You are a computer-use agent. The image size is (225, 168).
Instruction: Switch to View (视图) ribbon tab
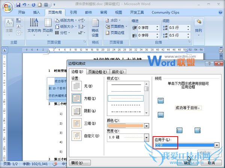point(118,12)
